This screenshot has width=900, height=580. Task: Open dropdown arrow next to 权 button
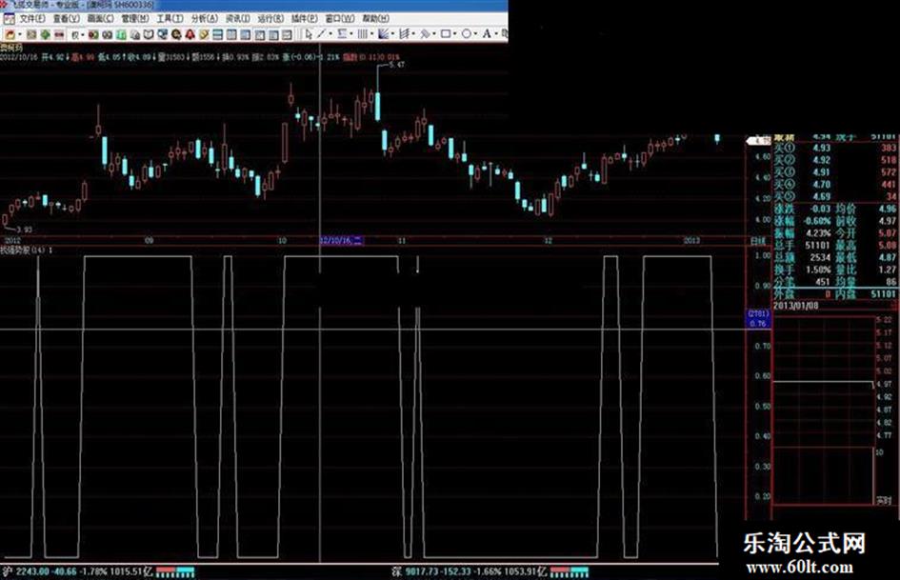83,35
